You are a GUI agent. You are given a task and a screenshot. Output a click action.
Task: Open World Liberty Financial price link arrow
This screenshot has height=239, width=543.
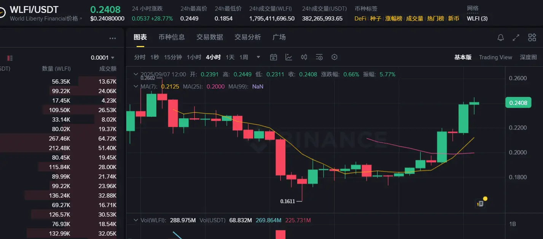[x=81, y=19]
